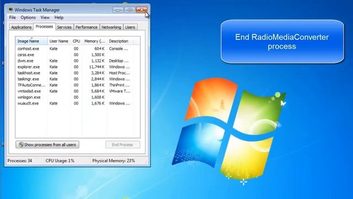
Task: Select the conhost.exe process row
Action: coord(78,49)
